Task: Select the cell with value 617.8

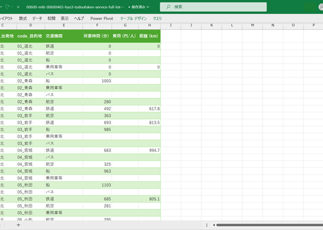Action: [x=150, y=109]
